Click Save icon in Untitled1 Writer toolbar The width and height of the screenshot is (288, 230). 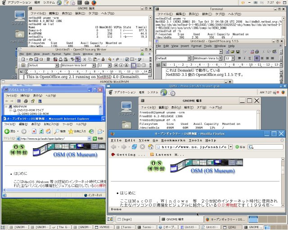click(36, 59)
